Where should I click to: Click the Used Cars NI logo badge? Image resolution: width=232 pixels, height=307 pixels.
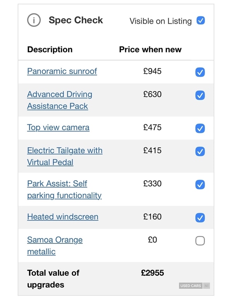point(194,286)
